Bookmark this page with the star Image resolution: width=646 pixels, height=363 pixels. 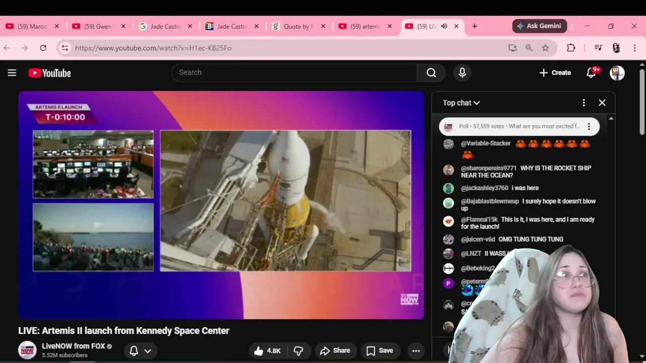[x=545, y=48]
